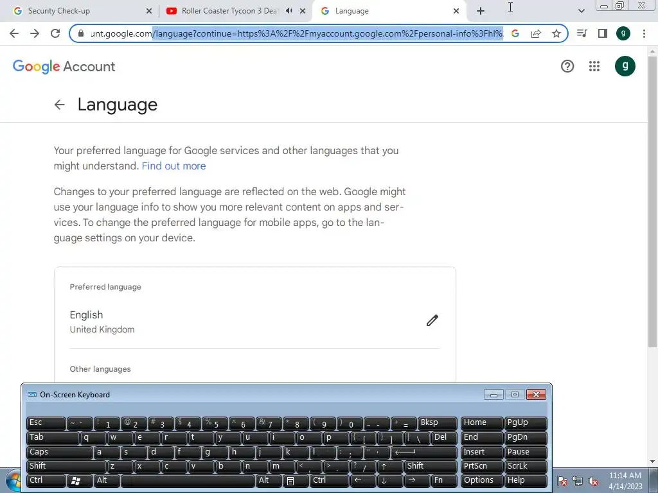658x493 pixels.
Task: Toggle left Shift on the On-Screen Keyboard
Action: (x=66, y=466)
